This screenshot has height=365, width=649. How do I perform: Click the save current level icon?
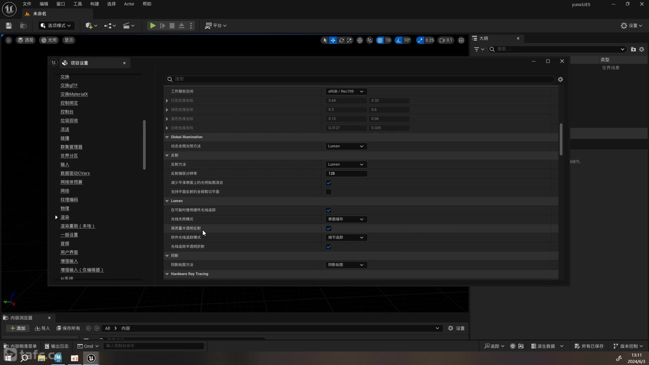(x=9, y=26)
